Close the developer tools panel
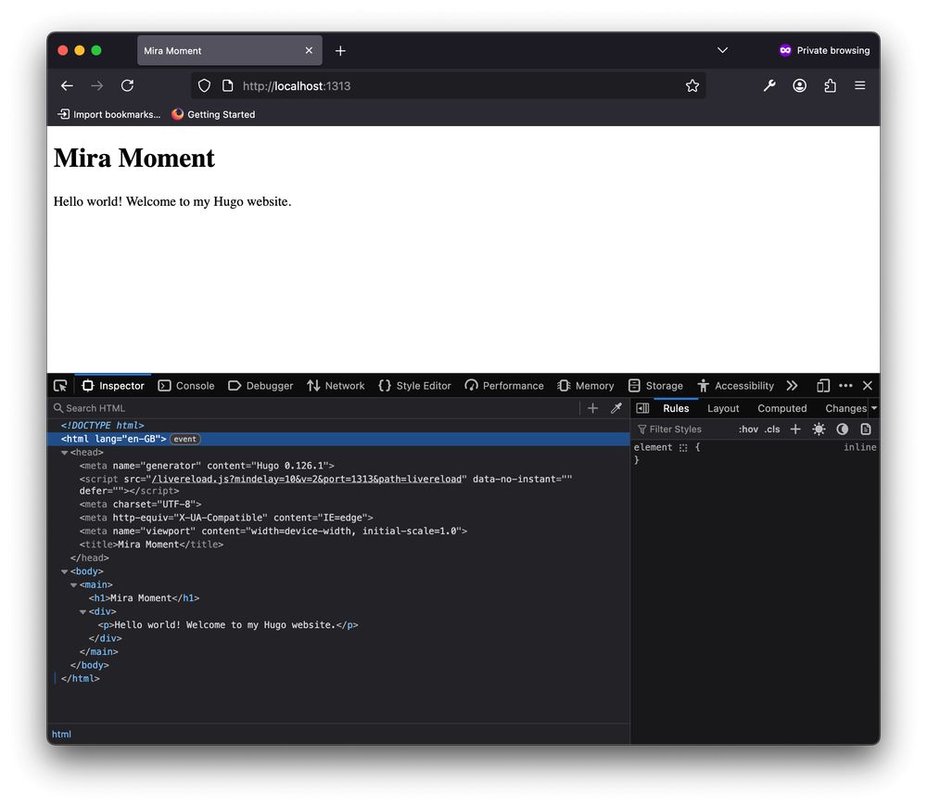The image size is (927, 807). click(868, 386)
